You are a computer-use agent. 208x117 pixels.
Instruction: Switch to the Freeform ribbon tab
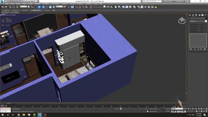click(15, 10)
